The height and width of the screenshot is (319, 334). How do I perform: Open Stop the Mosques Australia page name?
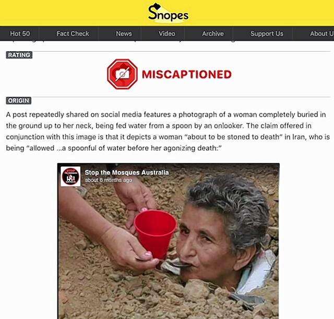point(126,172)
